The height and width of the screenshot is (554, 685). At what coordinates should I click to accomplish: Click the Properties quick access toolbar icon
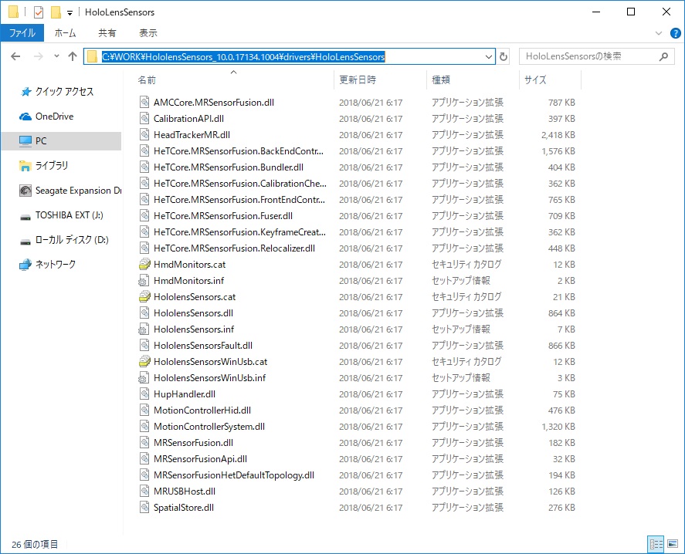click(39, 12)
